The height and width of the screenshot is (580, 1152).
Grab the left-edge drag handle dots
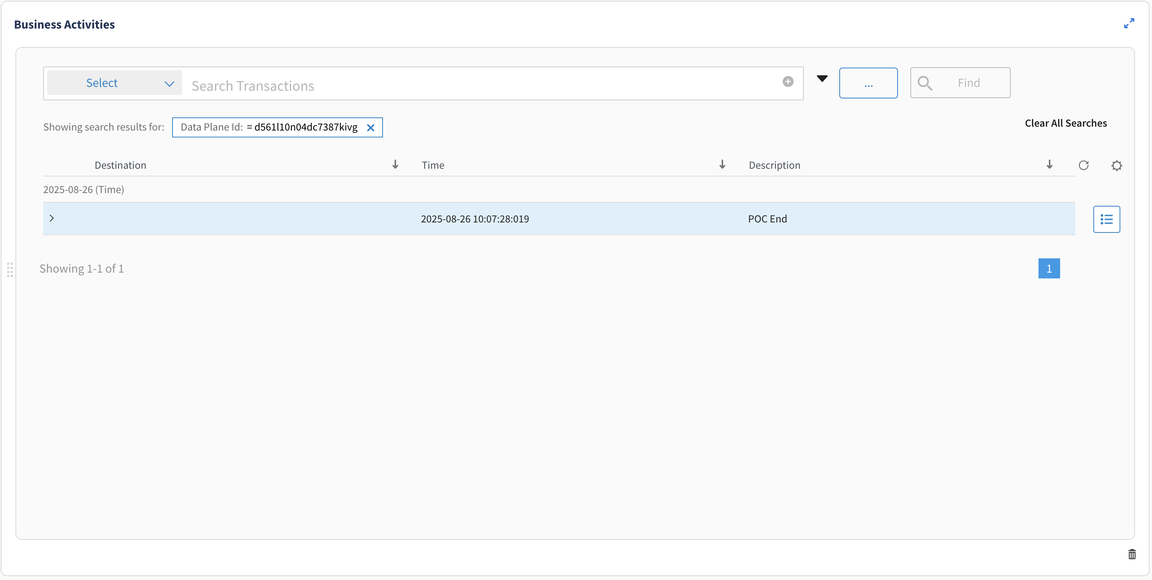click(x=10, y=270)
